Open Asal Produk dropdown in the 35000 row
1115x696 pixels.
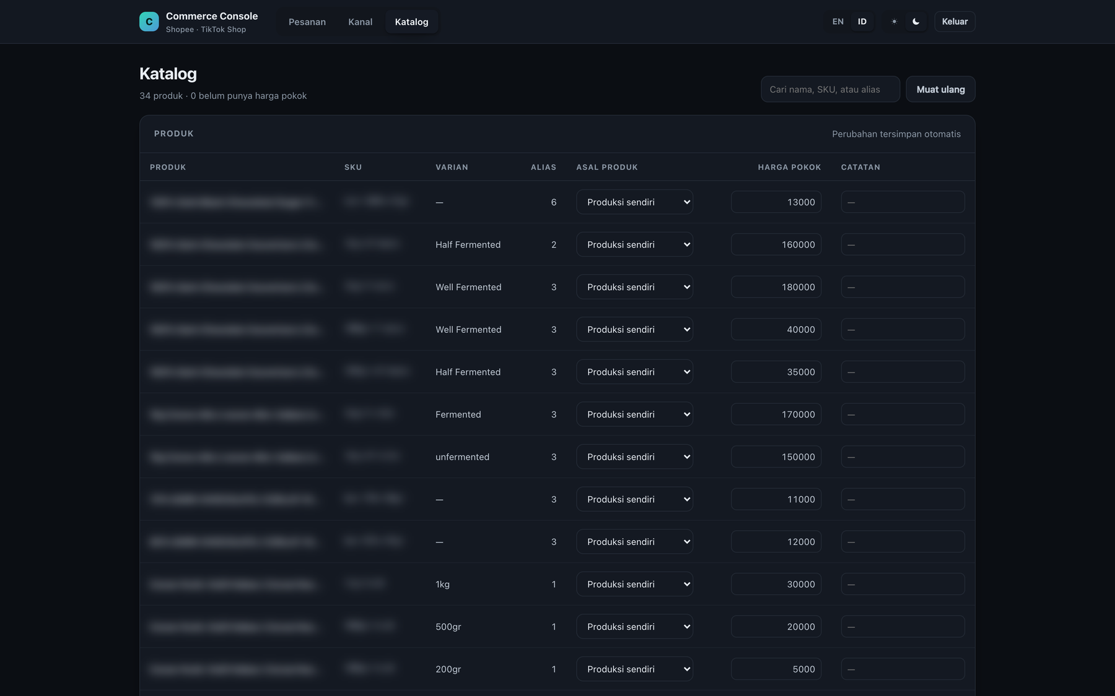click(x=634, y=372)
